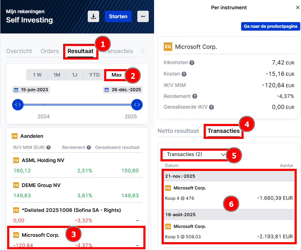301x250 pixels.
Task: Click help icon next to Inkomsten
Action: point(192,63)
